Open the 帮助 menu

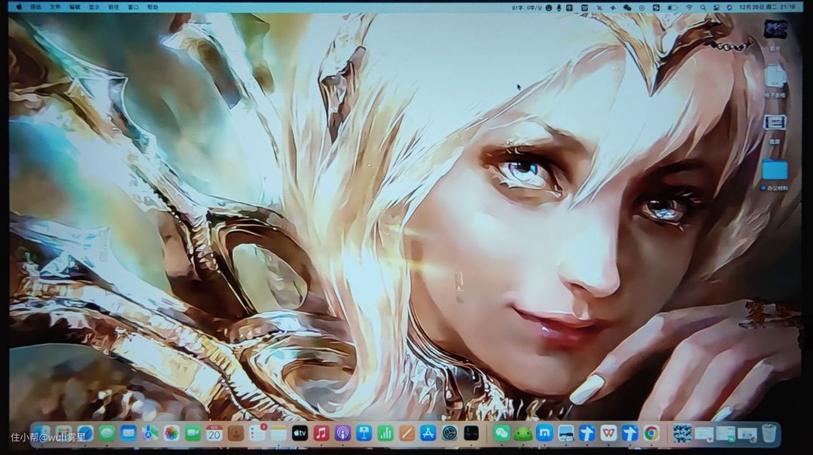(153, 7)
